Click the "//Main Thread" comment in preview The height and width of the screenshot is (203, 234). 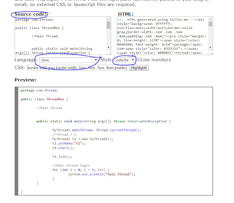coord(49,108)
